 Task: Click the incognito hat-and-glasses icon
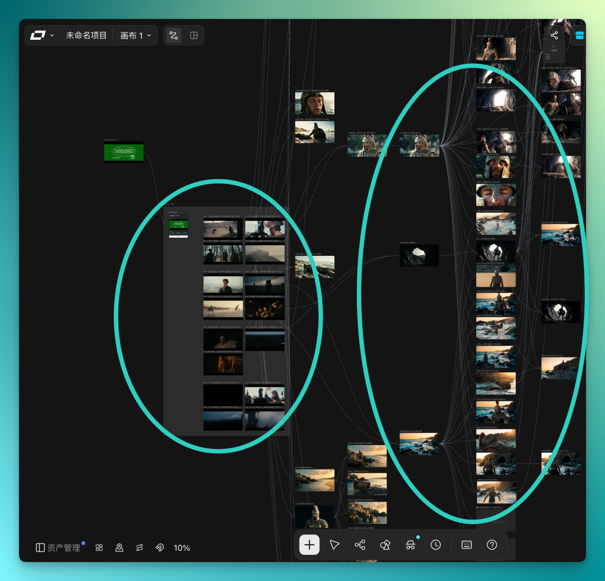(x=411, y=545)
